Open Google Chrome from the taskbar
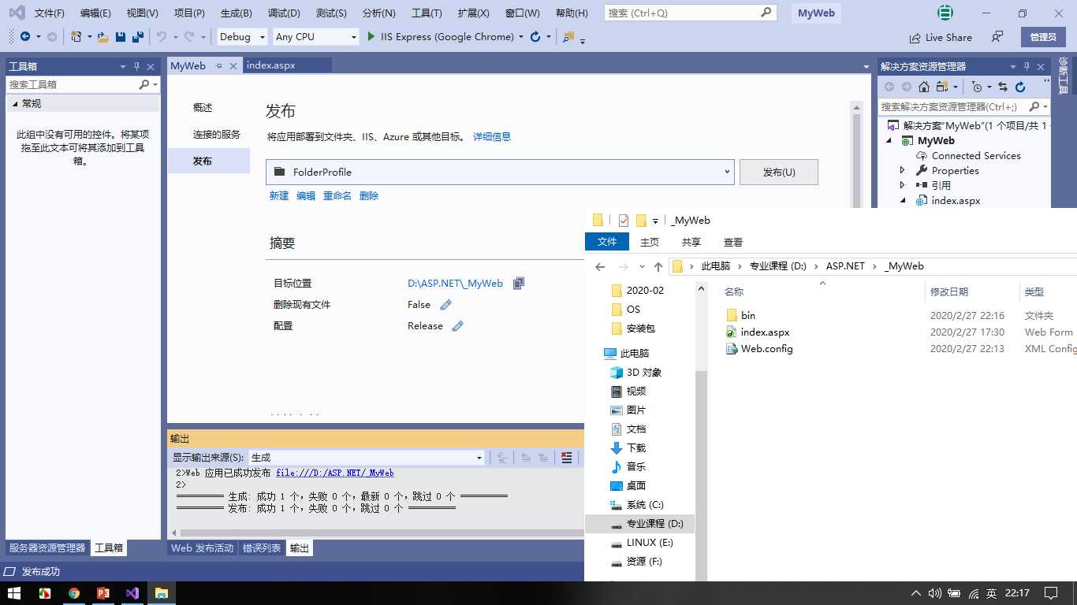Screen dimensions: 1077x605 click(x=73, y=593)
